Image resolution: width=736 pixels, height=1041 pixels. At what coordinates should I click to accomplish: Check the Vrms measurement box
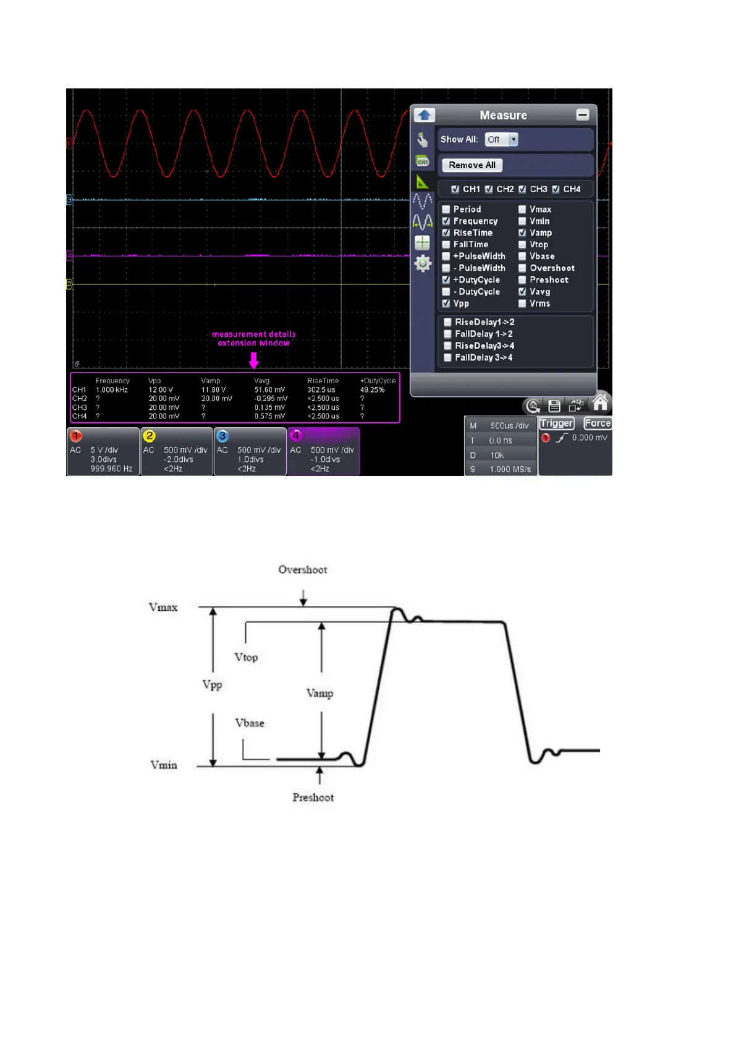tap(522, 304)
